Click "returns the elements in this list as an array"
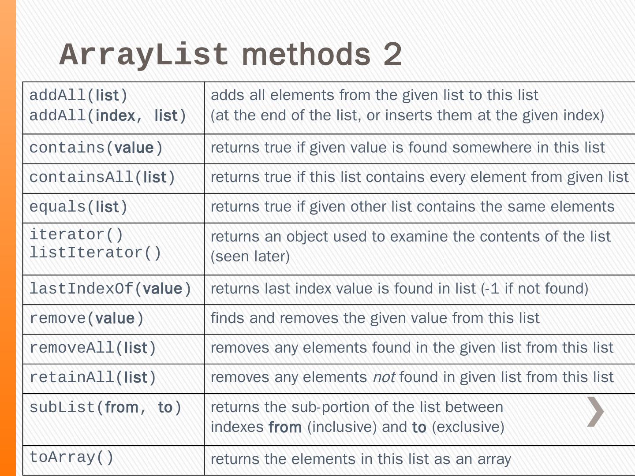The image size is (635, 476). click(361, 459)
